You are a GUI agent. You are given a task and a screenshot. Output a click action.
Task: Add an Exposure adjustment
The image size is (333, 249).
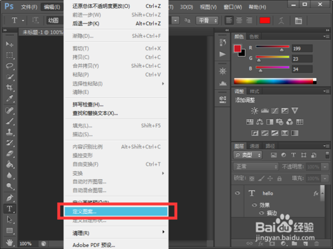tap(285, 111)
